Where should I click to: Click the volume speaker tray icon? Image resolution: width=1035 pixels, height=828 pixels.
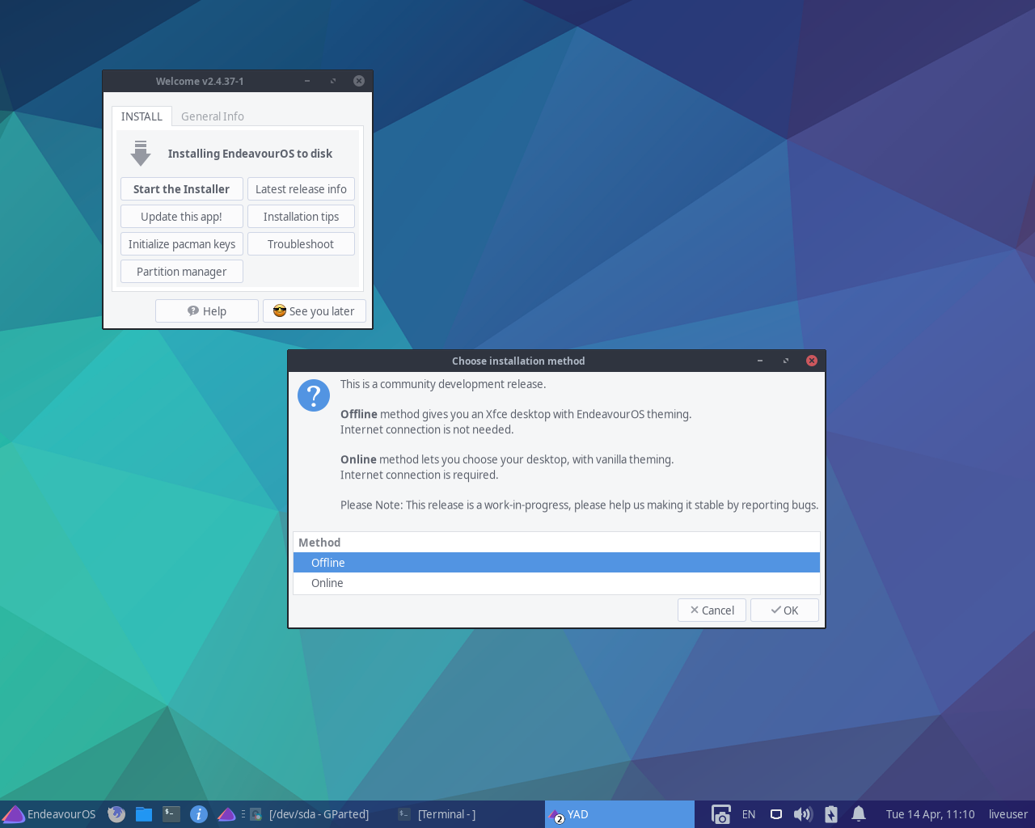[803, 814]
